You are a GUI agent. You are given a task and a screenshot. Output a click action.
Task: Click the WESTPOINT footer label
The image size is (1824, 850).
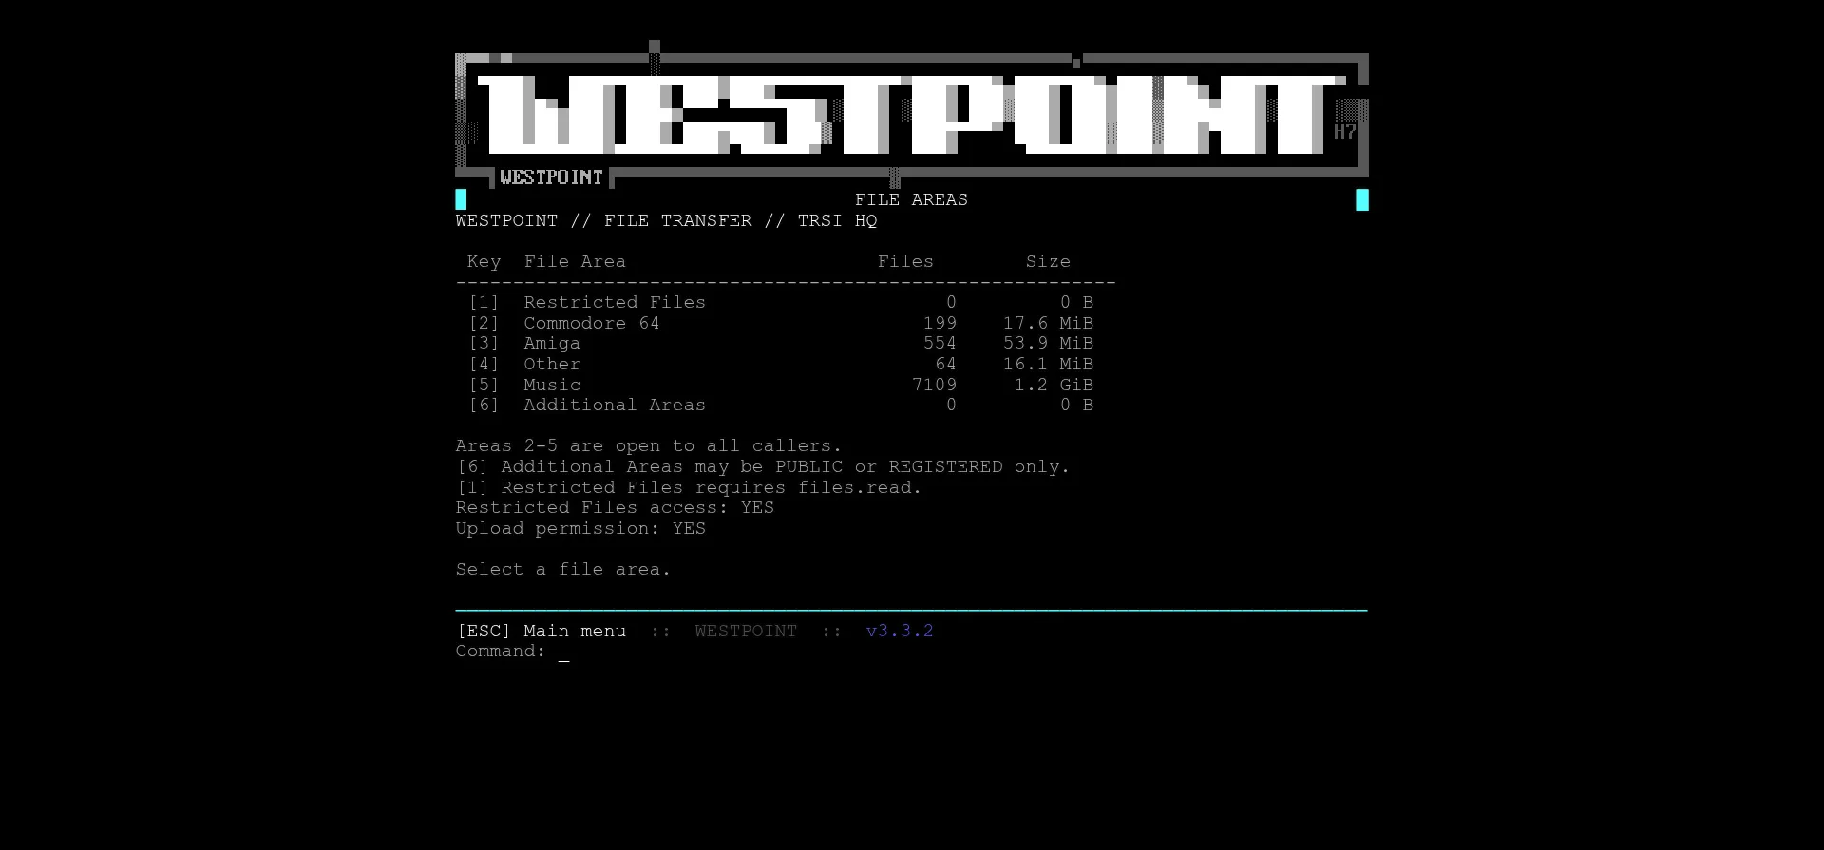pos(746,631)
